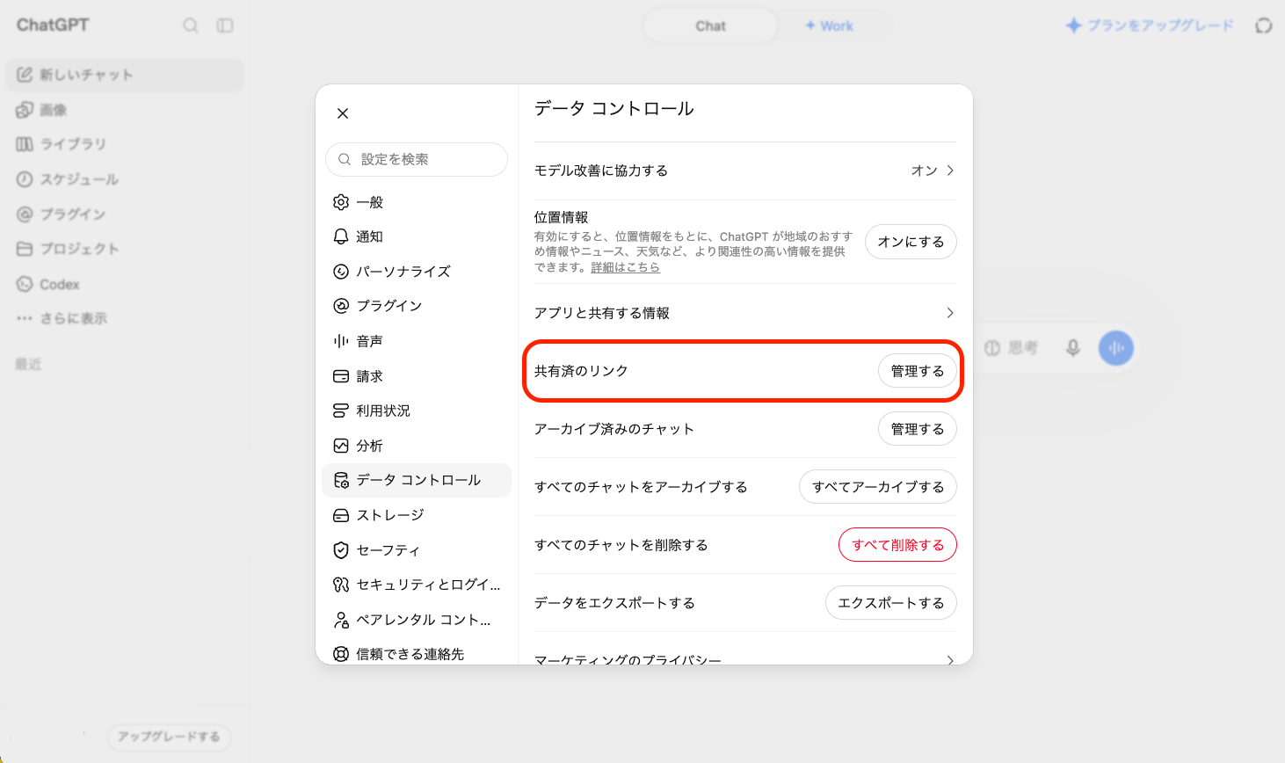Click the drive icon for ストレージ
The image size is (1285, 763).
tap(341, 515)
